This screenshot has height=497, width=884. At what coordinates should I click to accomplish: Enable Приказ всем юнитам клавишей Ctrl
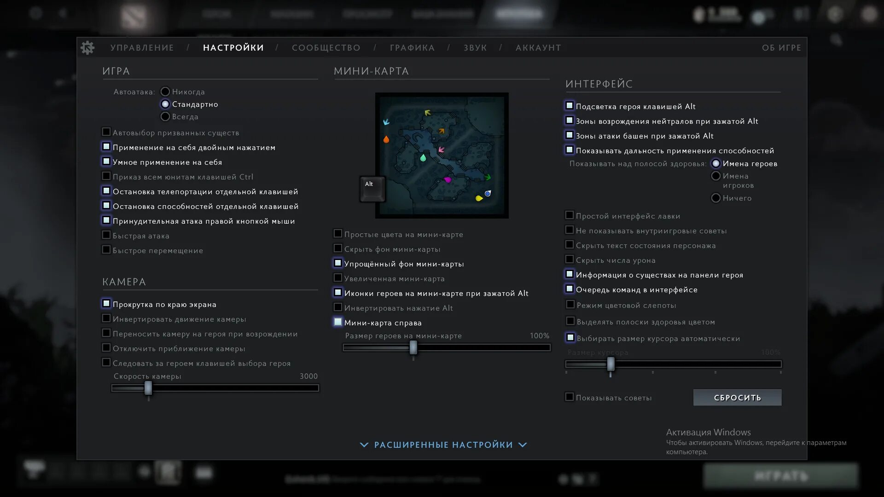[x=106, y=176]
